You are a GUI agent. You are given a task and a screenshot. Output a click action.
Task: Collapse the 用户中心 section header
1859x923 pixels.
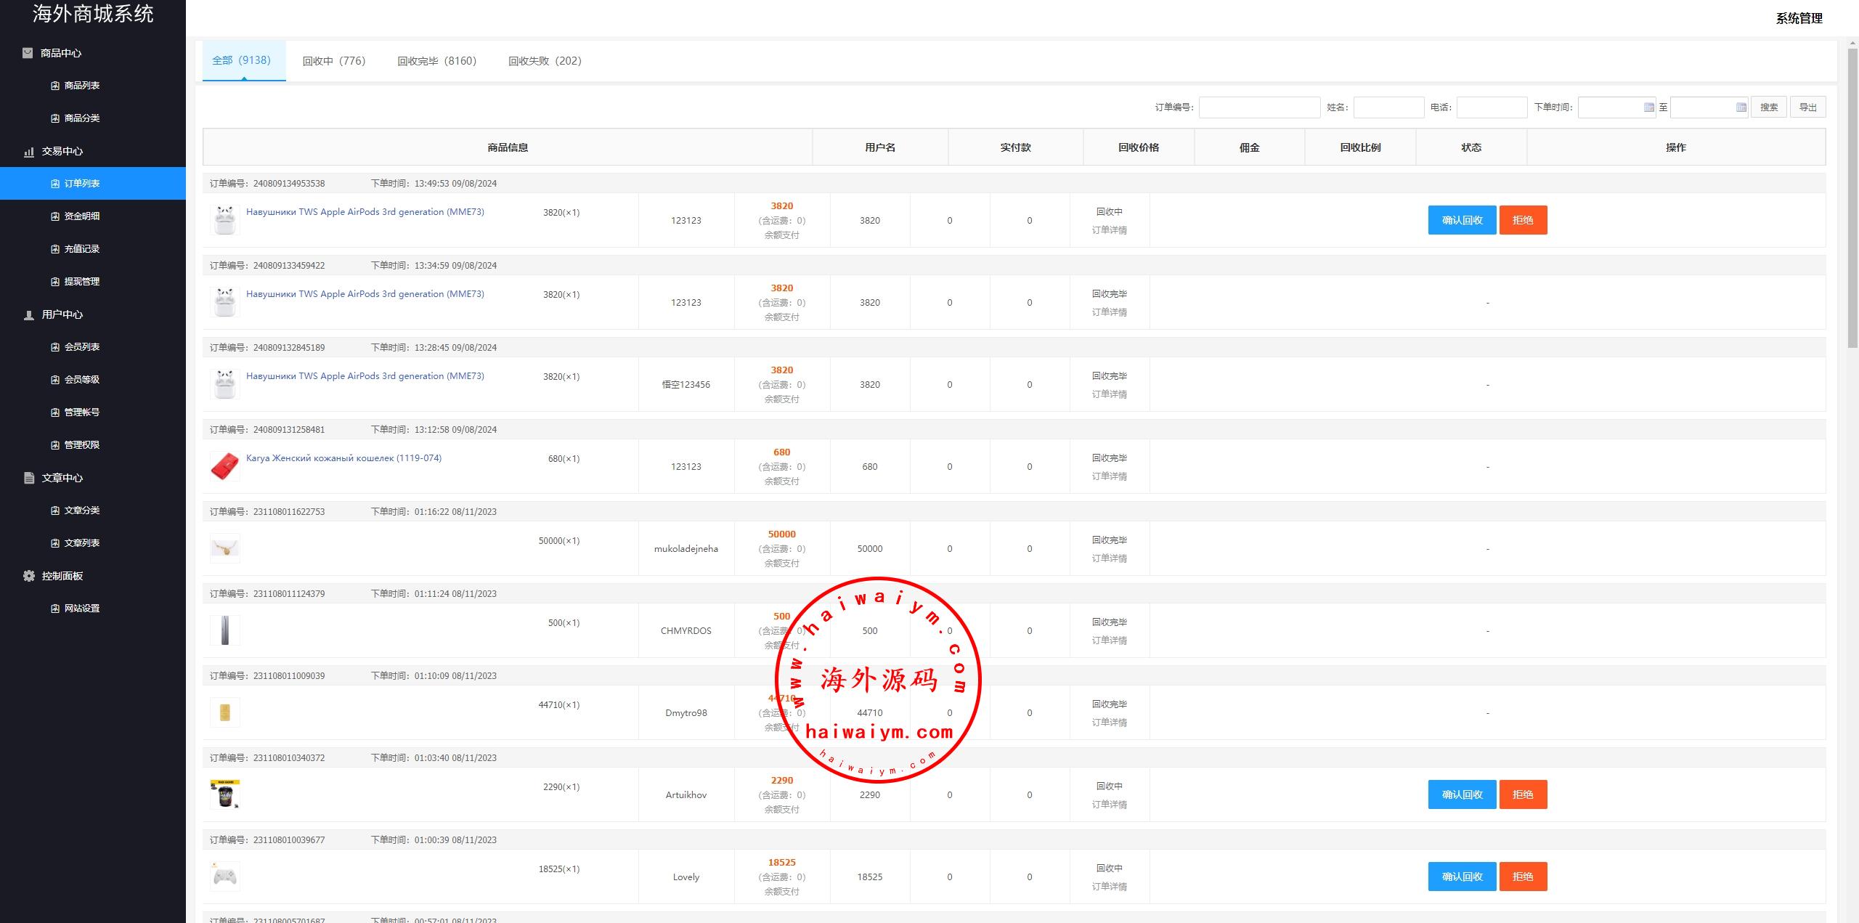(x=62, y=314)
